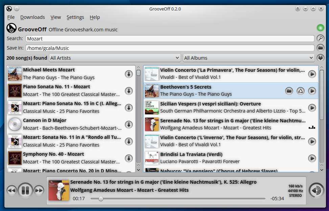Download Symphony No. 40 - Mozart
This screenshot has width=329, height=211.
(x=128, y=158)
